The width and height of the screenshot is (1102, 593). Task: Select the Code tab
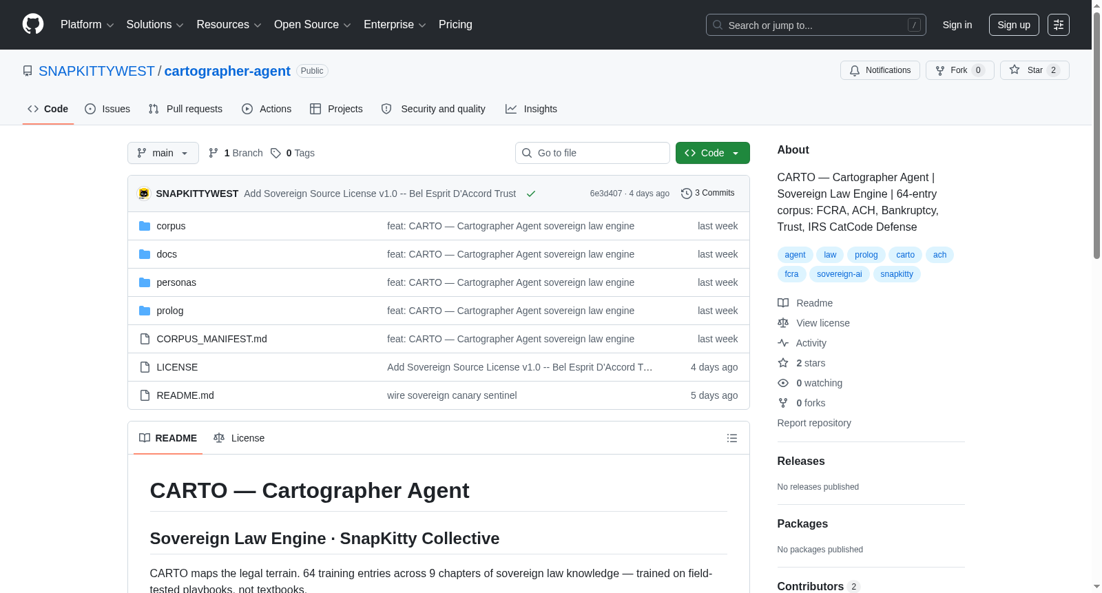[x=48, y=109]
